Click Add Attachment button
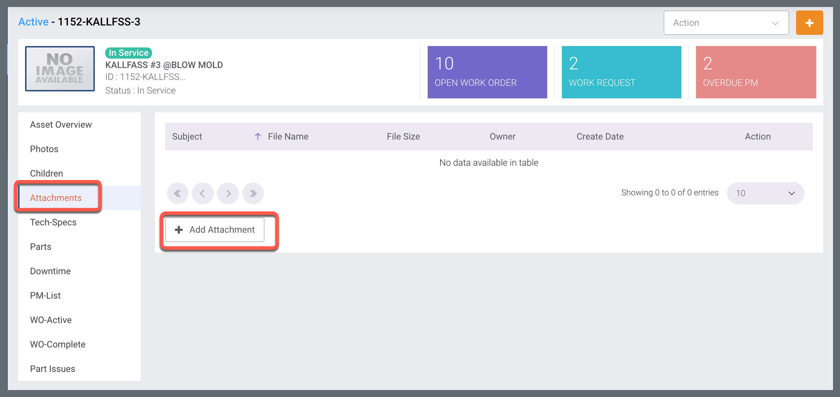The height and width of the screenshot is (397, 840). click(x=215, y=230)
